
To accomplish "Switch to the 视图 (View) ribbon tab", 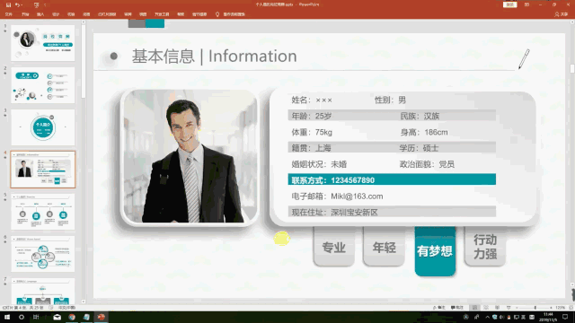I will pyautogui.click(x=143, y=14).
